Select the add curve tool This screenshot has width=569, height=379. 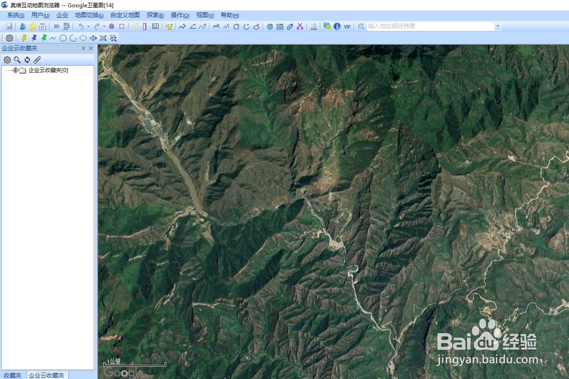click(x=203, y=27)
